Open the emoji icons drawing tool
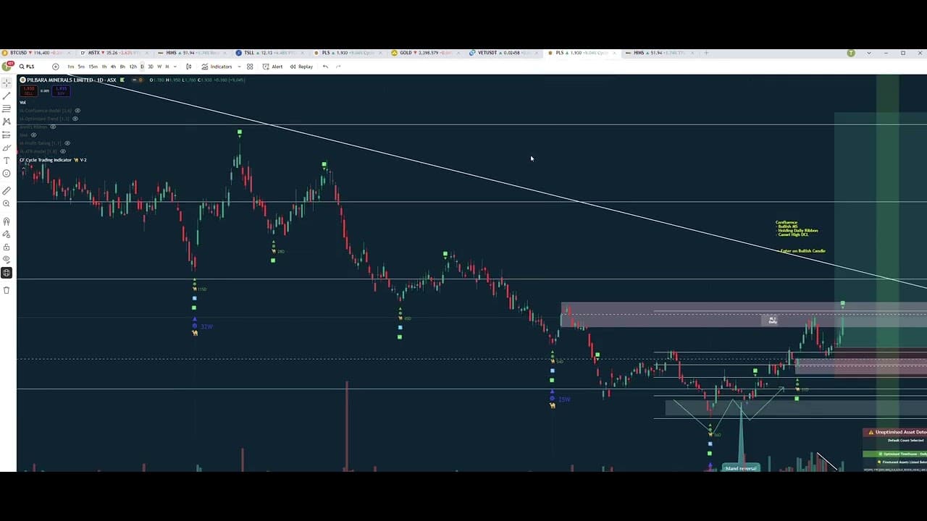The image size is (927, 521). tap(7, 174)
